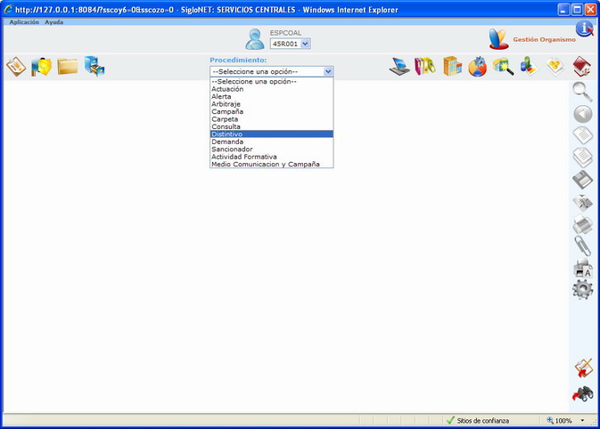The image size is (600, 429).
Task: Maximize the Internet Explorer window
Action: [577, 10]
